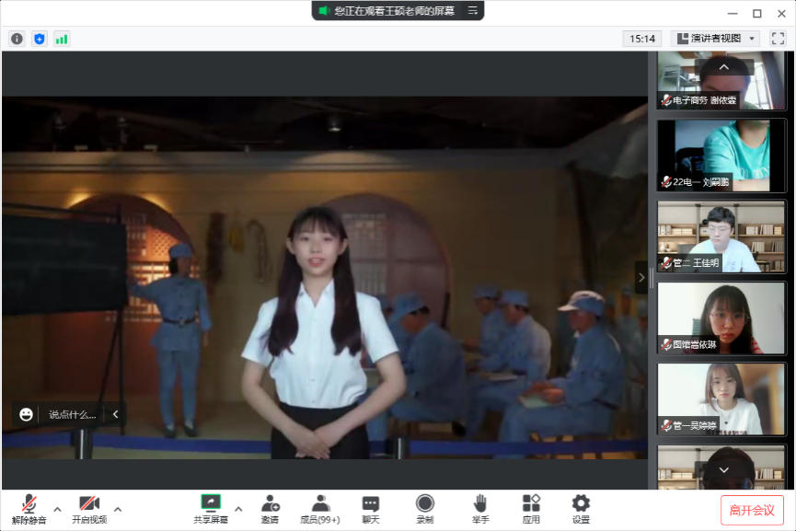Expand audio options arrow beside 解除静音
796x531 pixels.
coord(57,508)
